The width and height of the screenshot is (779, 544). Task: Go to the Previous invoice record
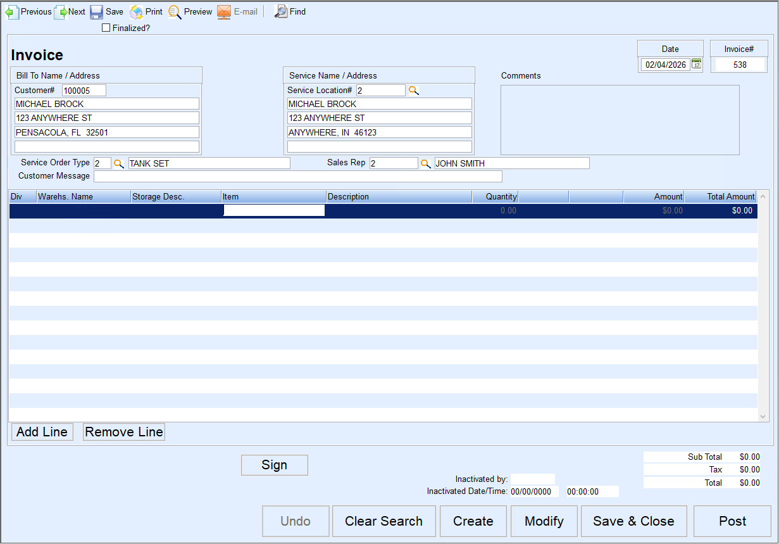[x=28, y=11]
